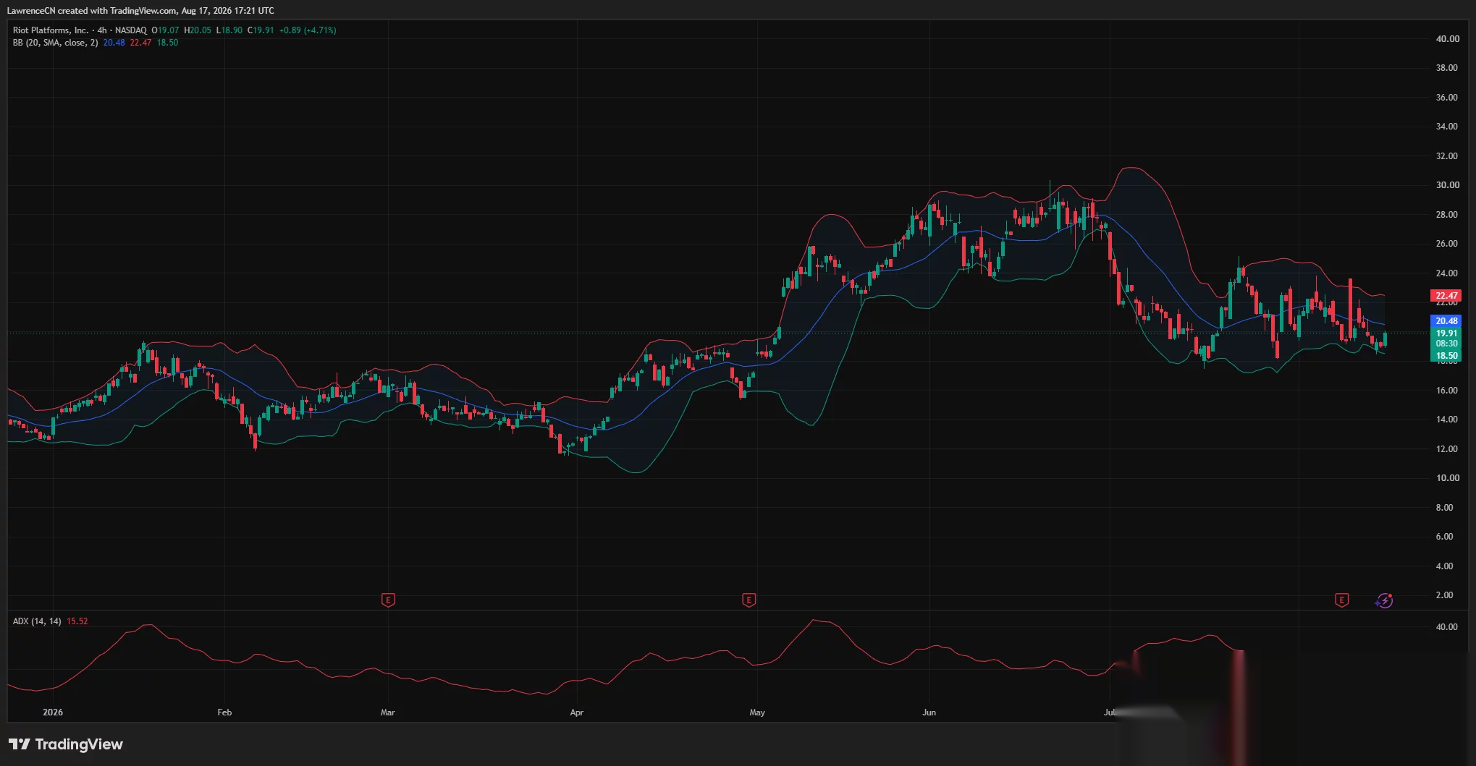This screenshot has width=1476, height=766.
Task: Click the TradingView logo at bottom left
Action: coord(66,744)
